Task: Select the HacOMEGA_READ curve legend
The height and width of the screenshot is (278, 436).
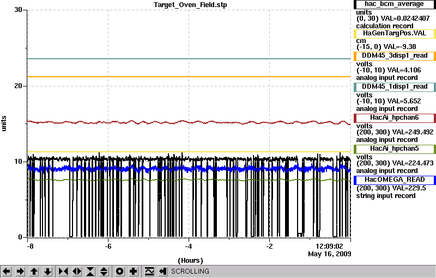Action: [394, 180]
